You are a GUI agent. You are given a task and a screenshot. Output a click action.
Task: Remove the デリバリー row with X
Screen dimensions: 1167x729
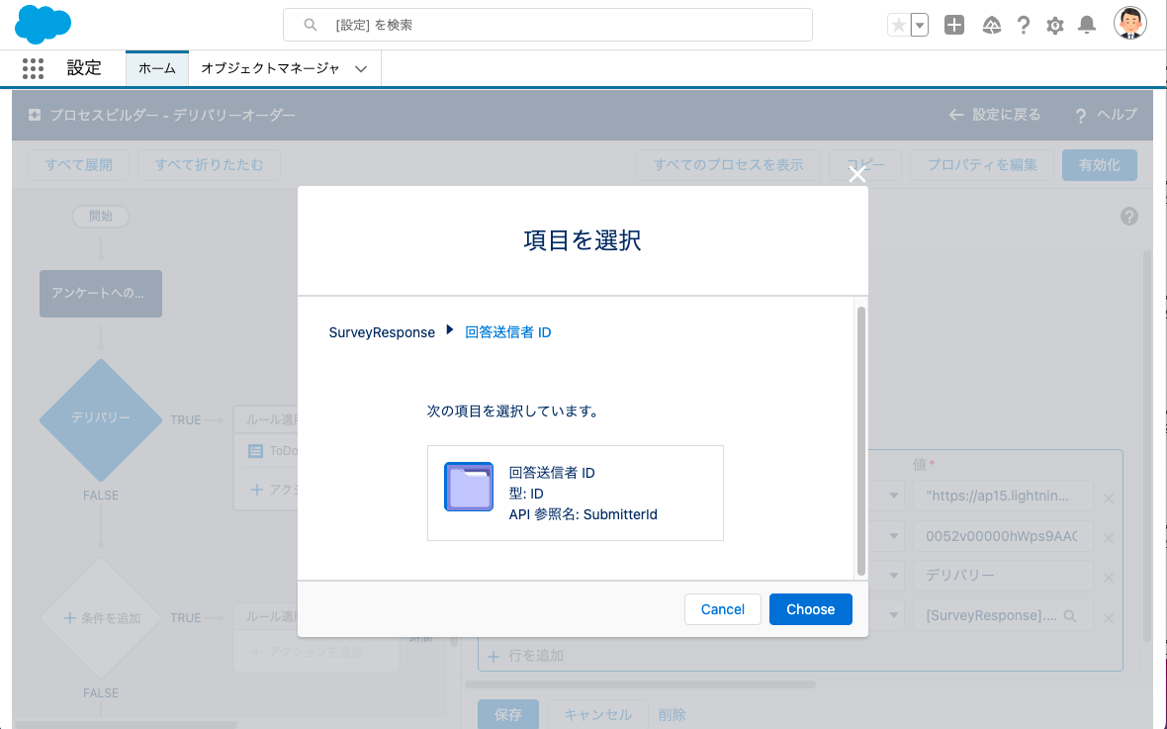point(1109,578)
